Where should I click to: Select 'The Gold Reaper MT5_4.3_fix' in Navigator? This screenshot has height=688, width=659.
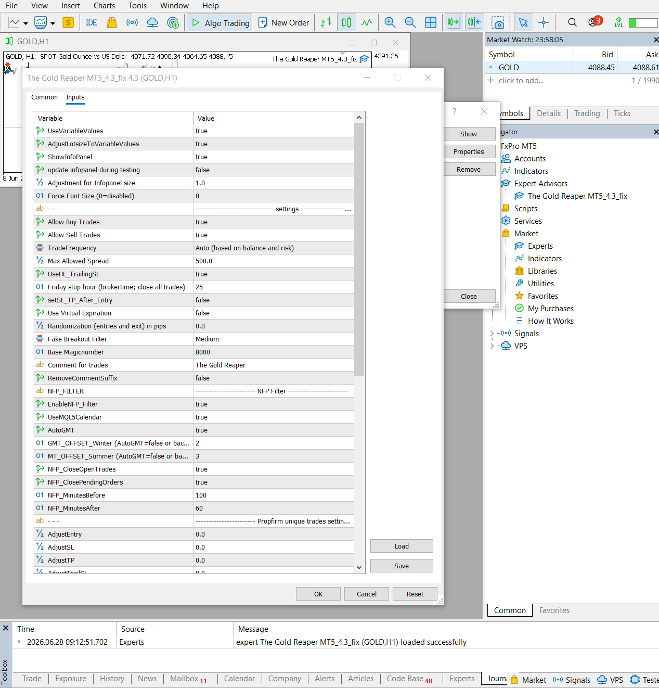pos(577,196)
